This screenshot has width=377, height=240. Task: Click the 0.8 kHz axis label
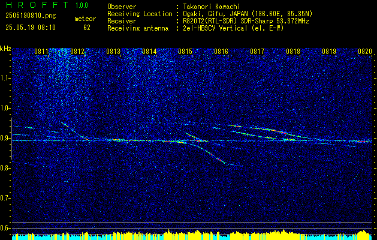pos(5,168)
